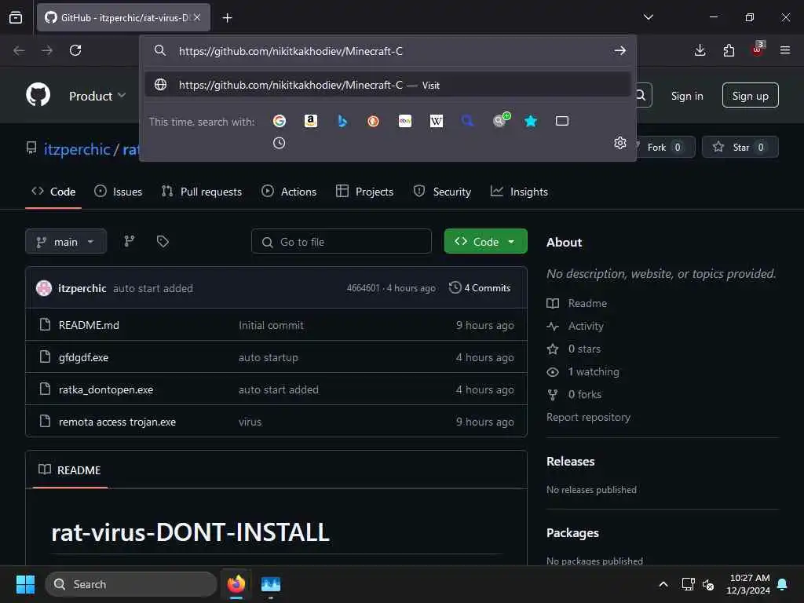Open a new browser tab

[227, 18]
